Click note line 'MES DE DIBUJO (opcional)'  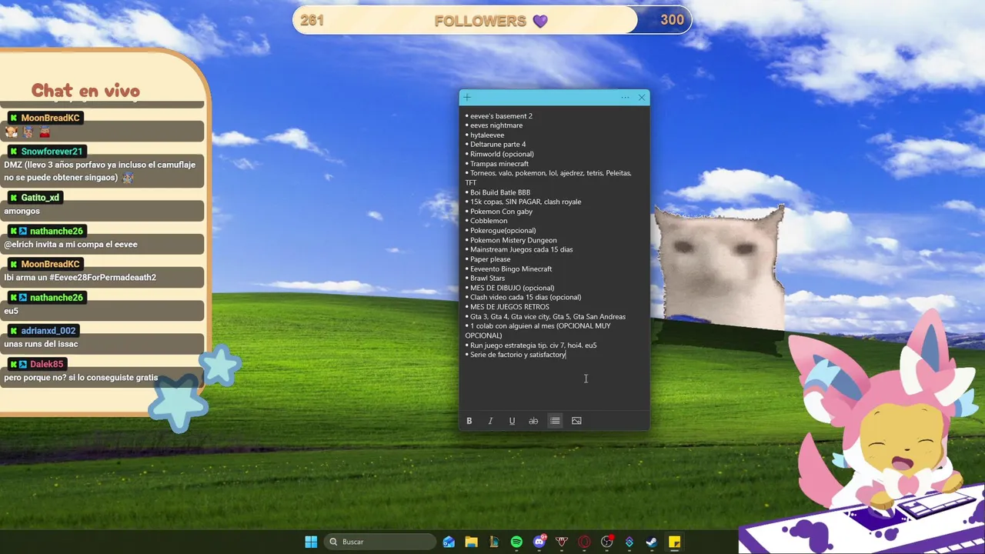click(x=512, y=288)
